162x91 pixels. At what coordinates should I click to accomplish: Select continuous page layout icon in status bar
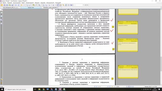pyautogui.click(x=129, y=86)
